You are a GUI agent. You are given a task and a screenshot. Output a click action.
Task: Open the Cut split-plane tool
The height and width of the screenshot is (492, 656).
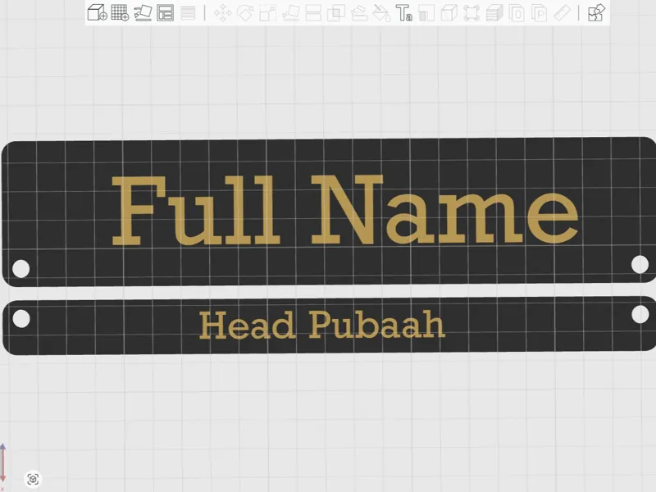[313, 12]
